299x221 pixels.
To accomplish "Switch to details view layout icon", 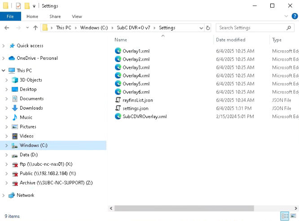I will tap(285, 216).
